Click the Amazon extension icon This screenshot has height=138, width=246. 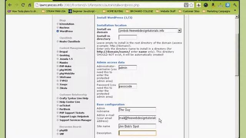point(213,5)
